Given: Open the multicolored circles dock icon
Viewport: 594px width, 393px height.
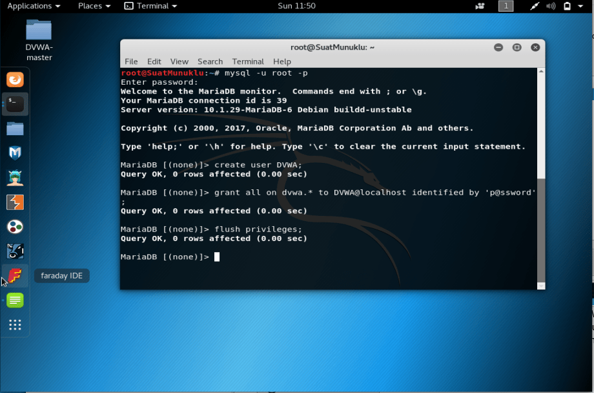Looking at the screenshot, I should pyautogui.click(x=15, y=227).
